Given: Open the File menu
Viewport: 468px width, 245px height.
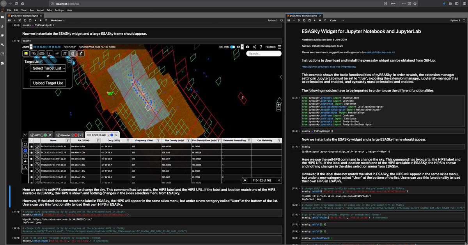Looking at the screenshot, I should click(x=9, y=9).
